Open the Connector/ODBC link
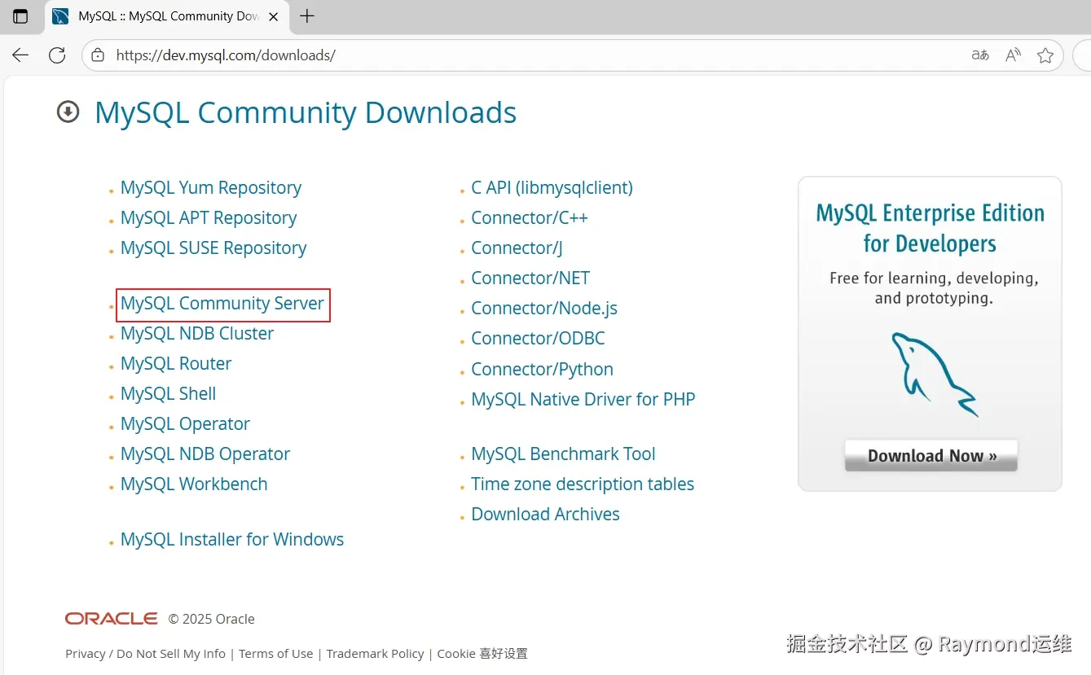This screenshot has width=1091, height=675. tap(538, 338)
